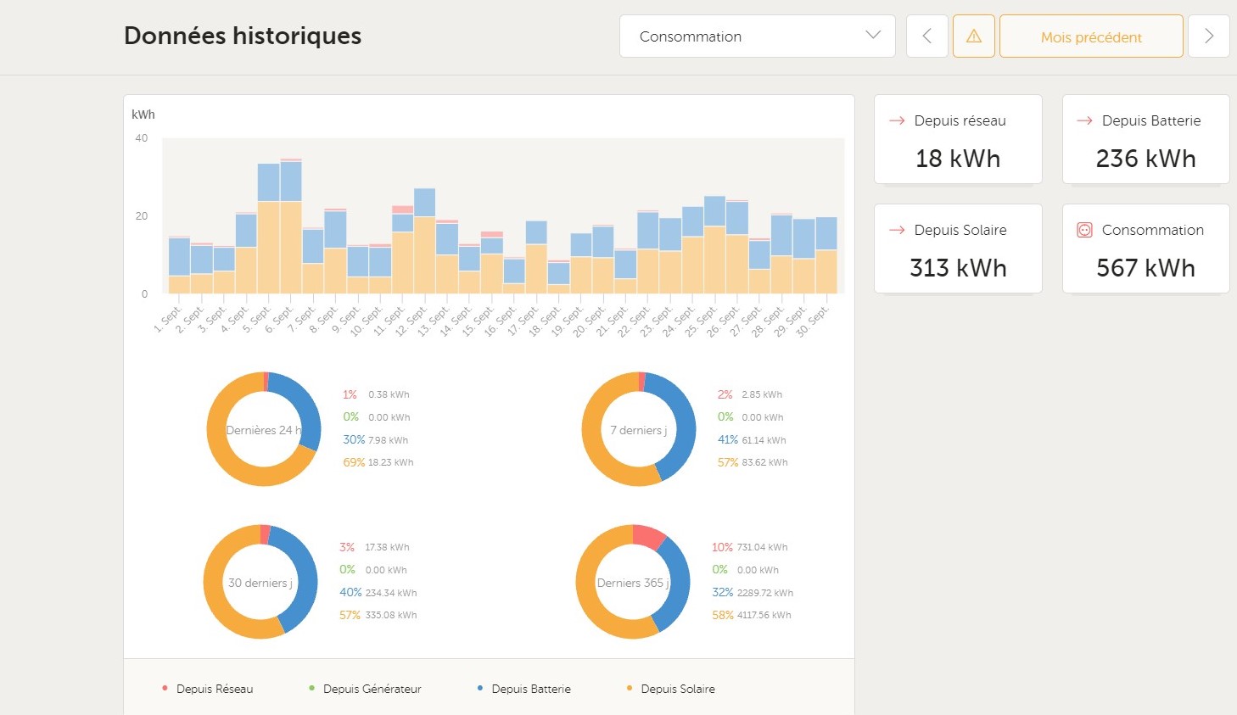Image resolution: width=1237 pixels, height=715 pixels.
Task: Click the Dernières 24 h donut chart
Action: (264, 429)
